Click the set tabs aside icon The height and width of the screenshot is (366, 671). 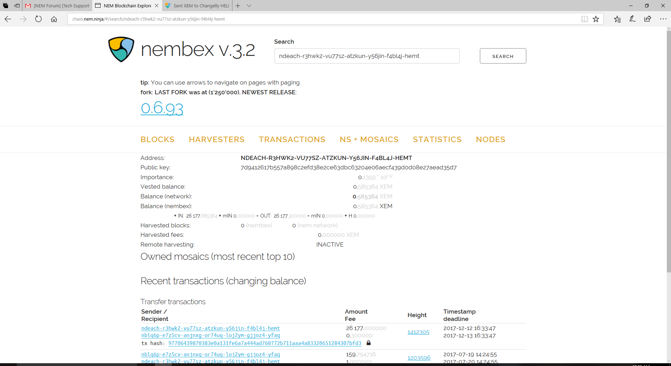tap(17, 6)
